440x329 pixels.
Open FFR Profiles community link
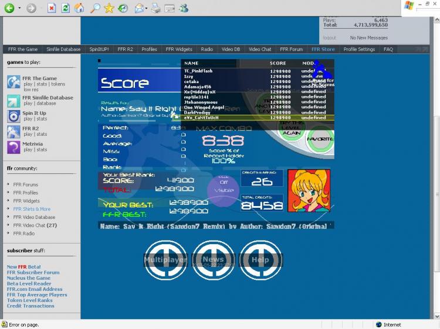coord(26,193)
